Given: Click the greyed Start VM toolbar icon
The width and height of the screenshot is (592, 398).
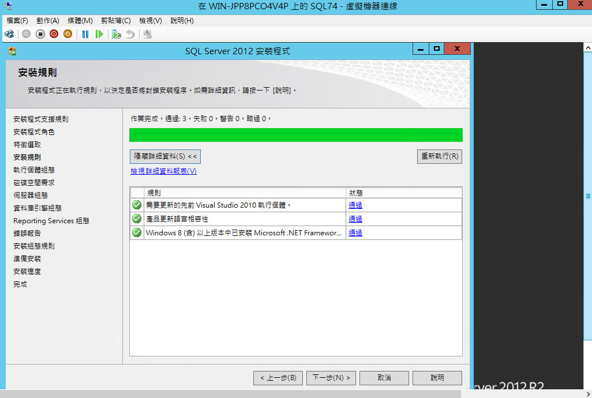Looking at the screenshot, I should pos(26,35).
